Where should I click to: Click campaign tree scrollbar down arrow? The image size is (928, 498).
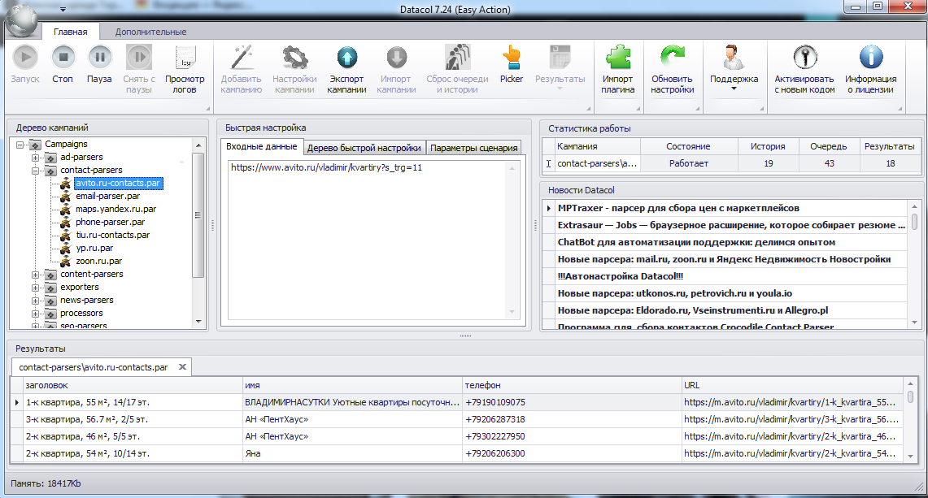tap(198, 322)
